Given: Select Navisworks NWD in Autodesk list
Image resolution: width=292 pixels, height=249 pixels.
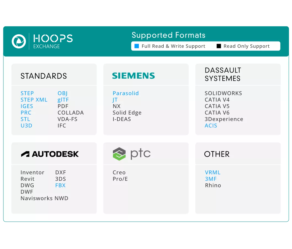Looking at the screenshot, I should tap(44, 198).
